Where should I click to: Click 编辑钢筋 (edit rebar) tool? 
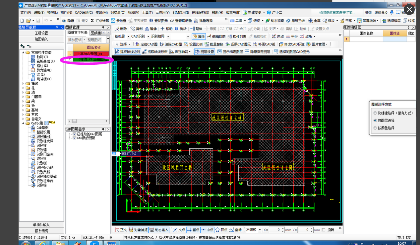[216, 37]
